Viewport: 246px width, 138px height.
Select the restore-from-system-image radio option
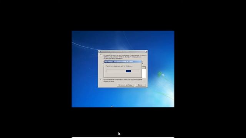click(x=101, y=79)
